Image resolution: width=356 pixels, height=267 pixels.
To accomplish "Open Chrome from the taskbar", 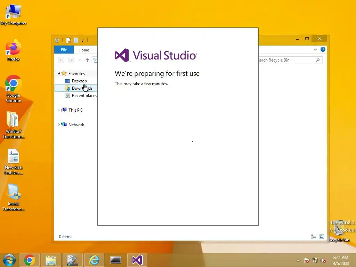I will (x=30, y=260).
